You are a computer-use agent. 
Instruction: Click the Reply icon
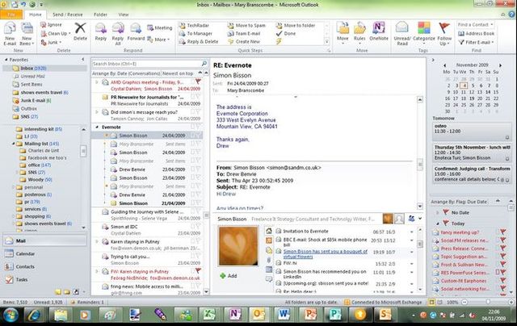[100, 28]
